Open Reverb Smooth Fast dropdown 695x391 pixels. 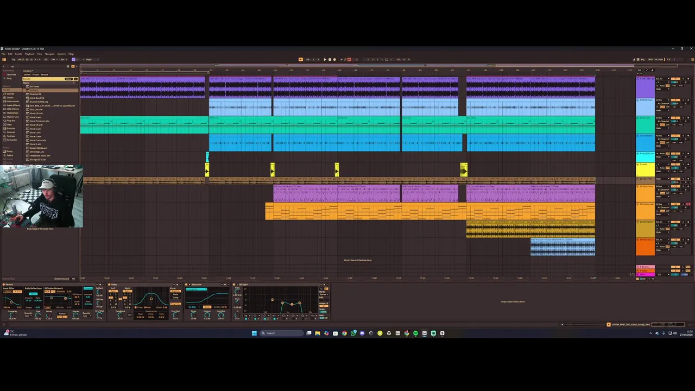(28, 316)
